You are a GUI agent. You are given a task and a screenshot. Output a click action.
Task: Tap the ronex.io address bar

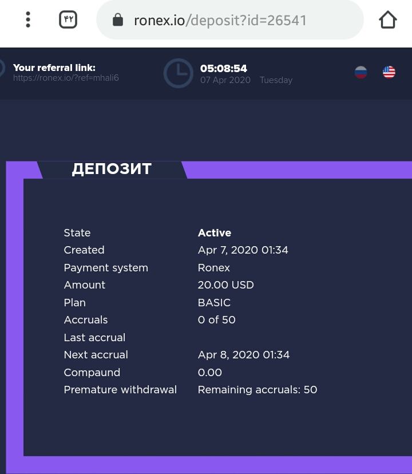229,21
